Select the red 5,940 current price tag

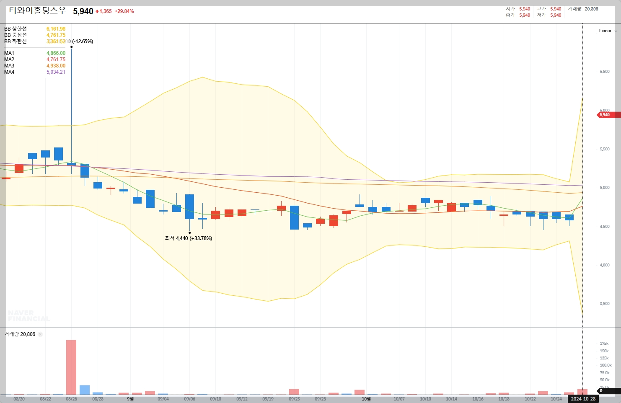[608, 115]
